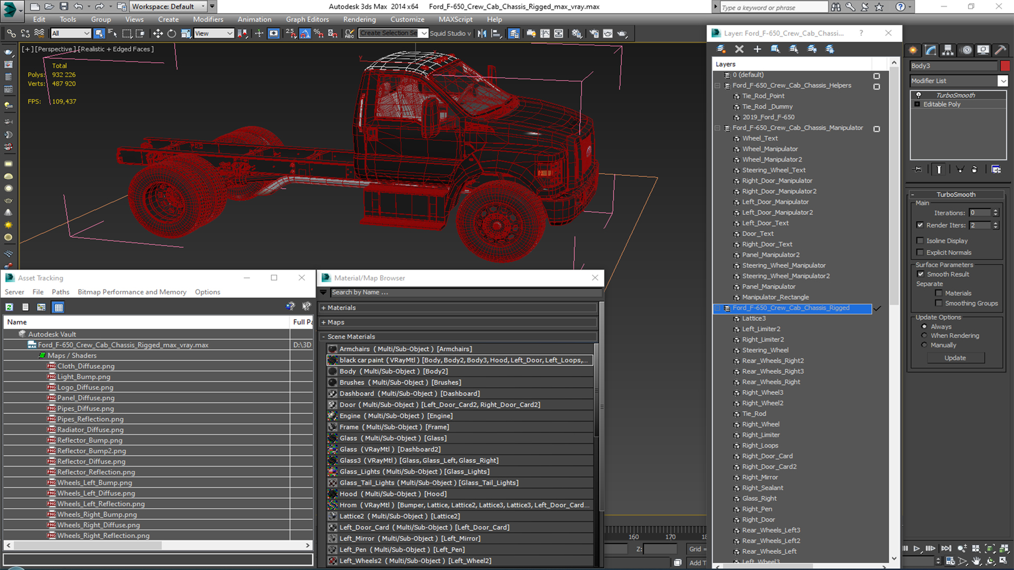The image size is (1014, 570).
Task: Select the Hrom VRayMtl material row
Action: click(459, 505)
